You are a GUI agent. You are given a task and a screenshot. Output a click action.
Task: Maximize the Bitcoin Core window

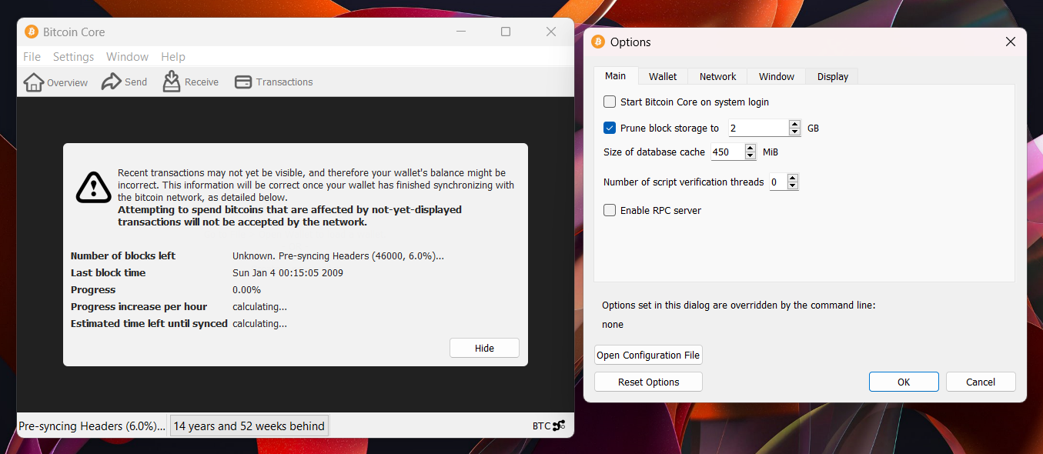click(506, 32)
